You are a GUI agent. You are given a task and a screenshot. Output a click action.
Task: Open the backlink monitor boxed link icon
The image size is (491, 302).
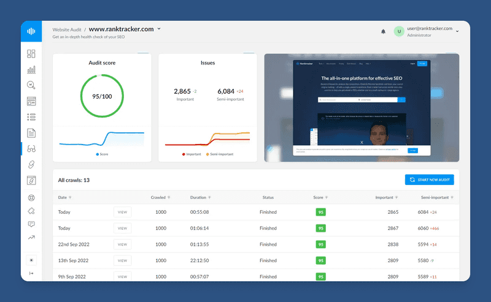(31, 180)
